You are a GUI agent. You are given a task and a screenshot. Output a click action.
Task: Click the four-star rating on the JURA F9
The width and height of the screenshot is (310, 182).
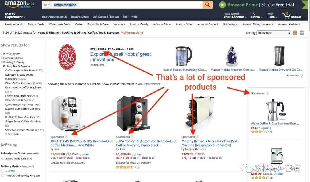pos(125,167)
